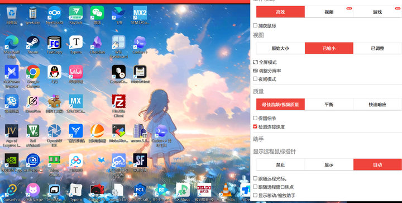
Task: Set view to 已调整
Action: click(377, 48)
